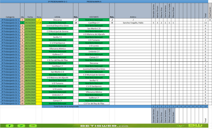212x129 pixels.
Task: Select 'Villanueva Atletico' in the 08/12/2019 row
Action: point(58,49)
